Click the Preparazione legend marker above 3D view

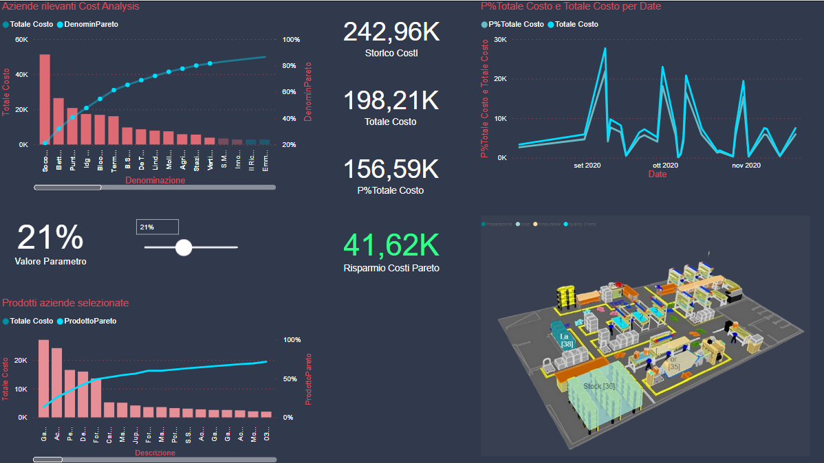484,224
